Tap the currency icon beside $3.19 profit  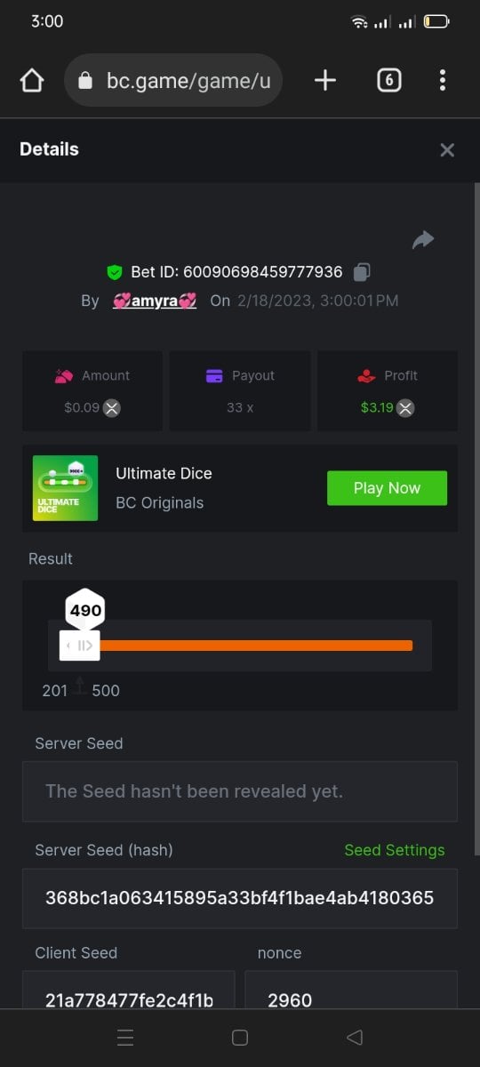click(x=404, y=408)
